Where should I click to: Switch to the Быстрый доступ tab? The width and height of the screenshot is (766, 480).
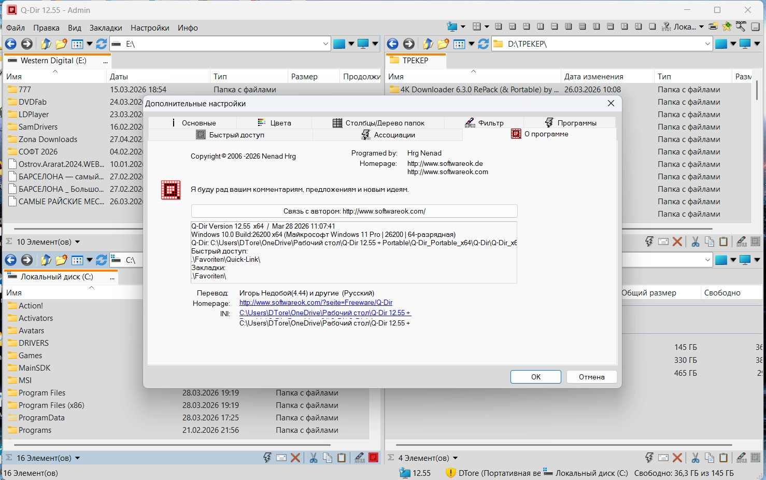(231, 135)
